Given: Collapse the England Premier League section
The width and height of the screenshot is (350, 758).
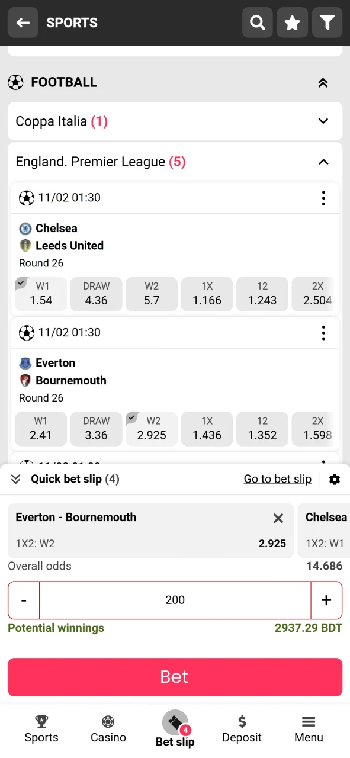Looking at the screenshot, I should (x=323, y=162).
